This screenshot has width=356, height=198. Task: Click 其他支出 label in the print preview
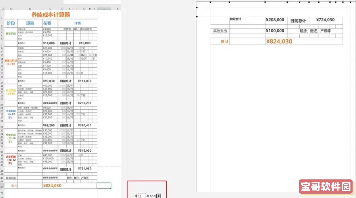220,31
